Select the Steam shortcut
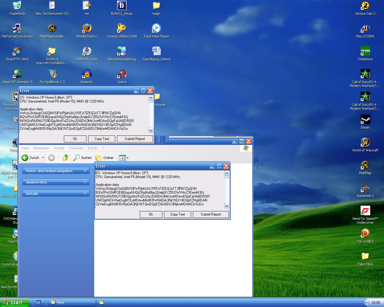384x307 pixels. coord(365,122)
